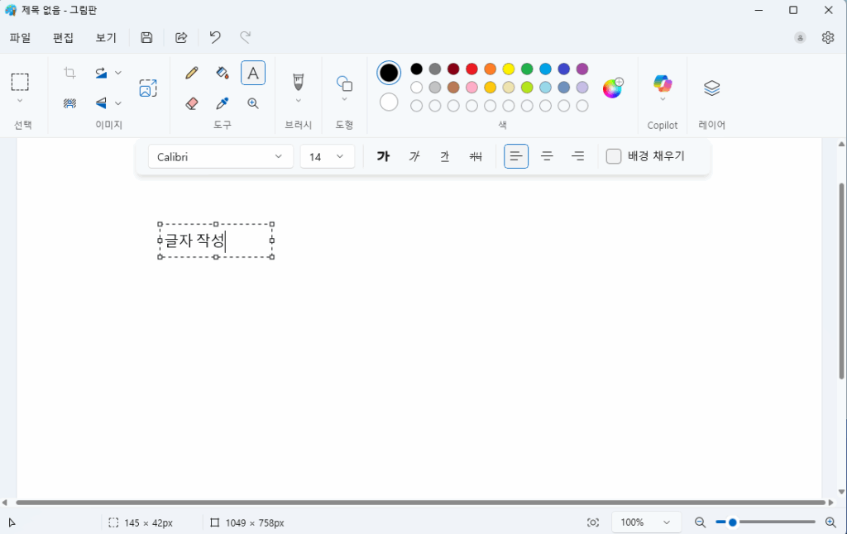This screenshot has height=534, width=847.
Task: Open the 보기 menu
Action: 105,37
